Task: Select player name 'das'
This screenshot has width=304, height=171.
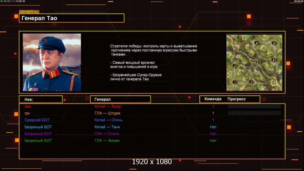Action: 28,106
